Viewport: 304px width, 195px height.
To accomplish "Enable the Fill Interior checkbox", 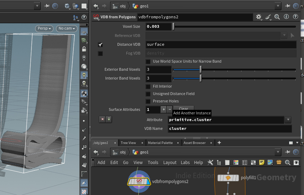I will (x=148, y=87).
